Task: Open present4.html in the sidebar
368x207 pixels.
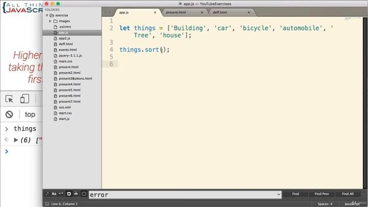Action: pos(70,85)
